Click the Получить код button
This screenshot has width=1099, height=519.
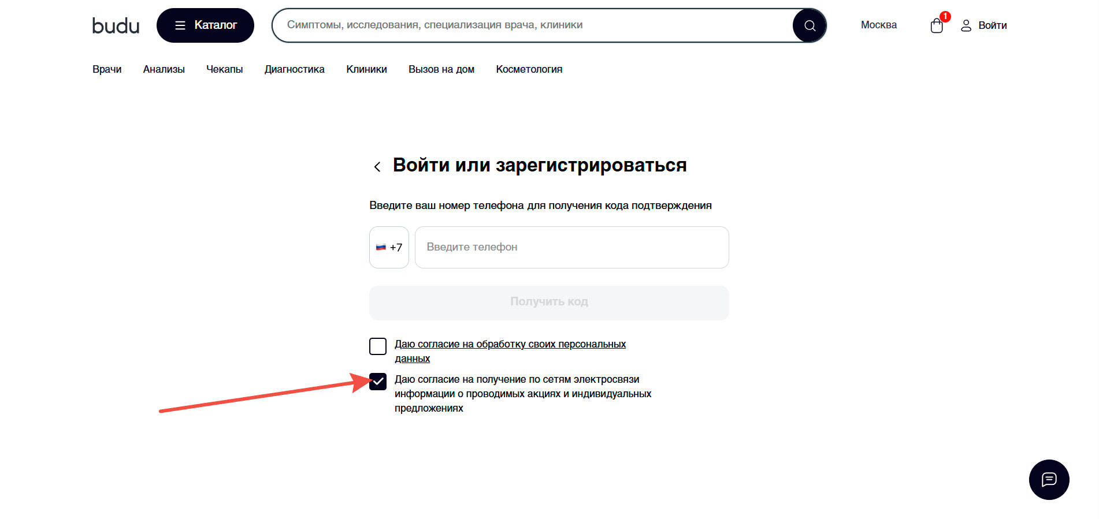[x=549, y=303]
